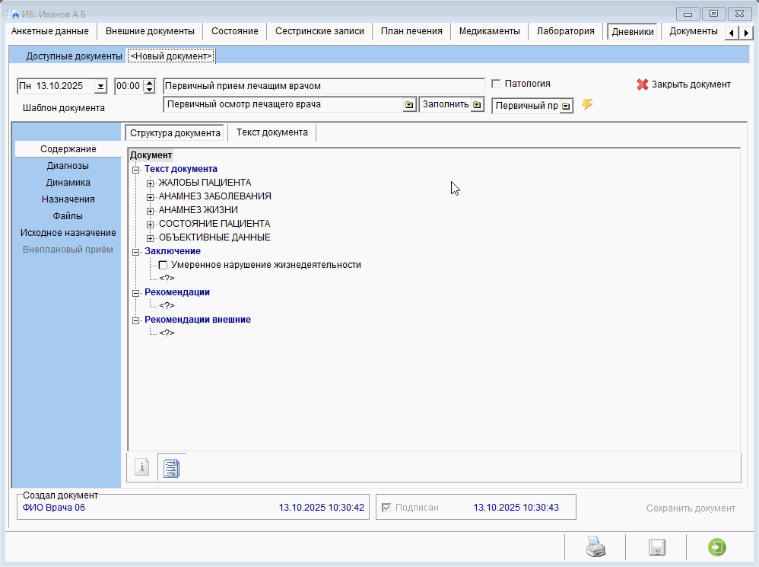This screenshot has width=759, height=567.
Task: Open the Доступные документы list
Action: tap(74, 56)
